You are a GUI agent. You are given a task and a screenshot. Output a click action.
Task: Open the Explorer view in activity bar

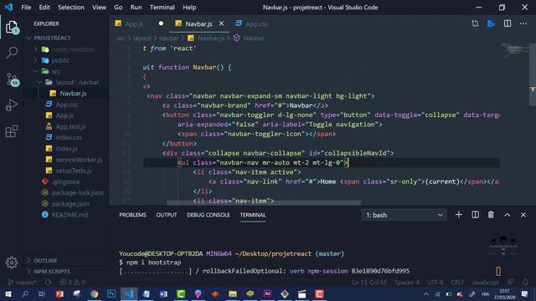click(x=12, y=28)
